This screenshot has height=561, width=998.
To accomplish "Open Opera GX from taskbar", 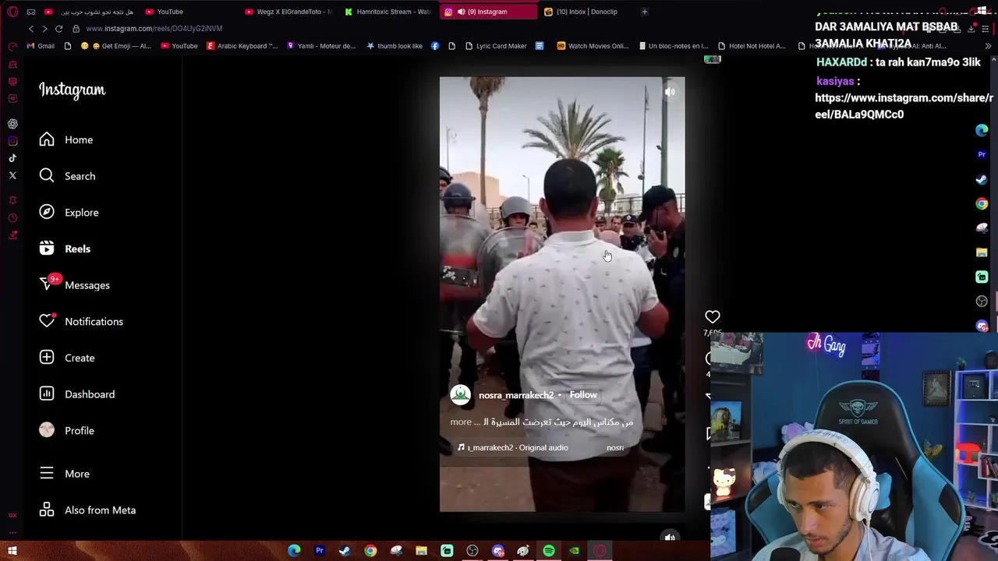I will [x=600, y=552].
